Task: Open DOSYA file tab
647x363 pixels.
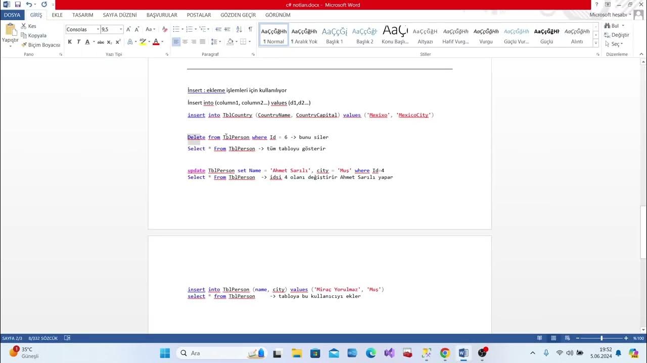Action: pos(12,15)
